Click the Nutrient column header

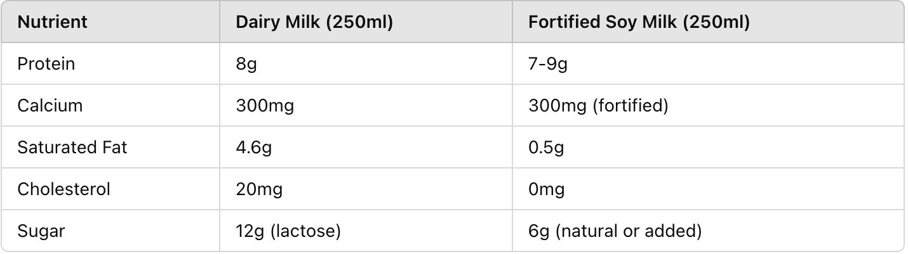(x=52, y=23)
